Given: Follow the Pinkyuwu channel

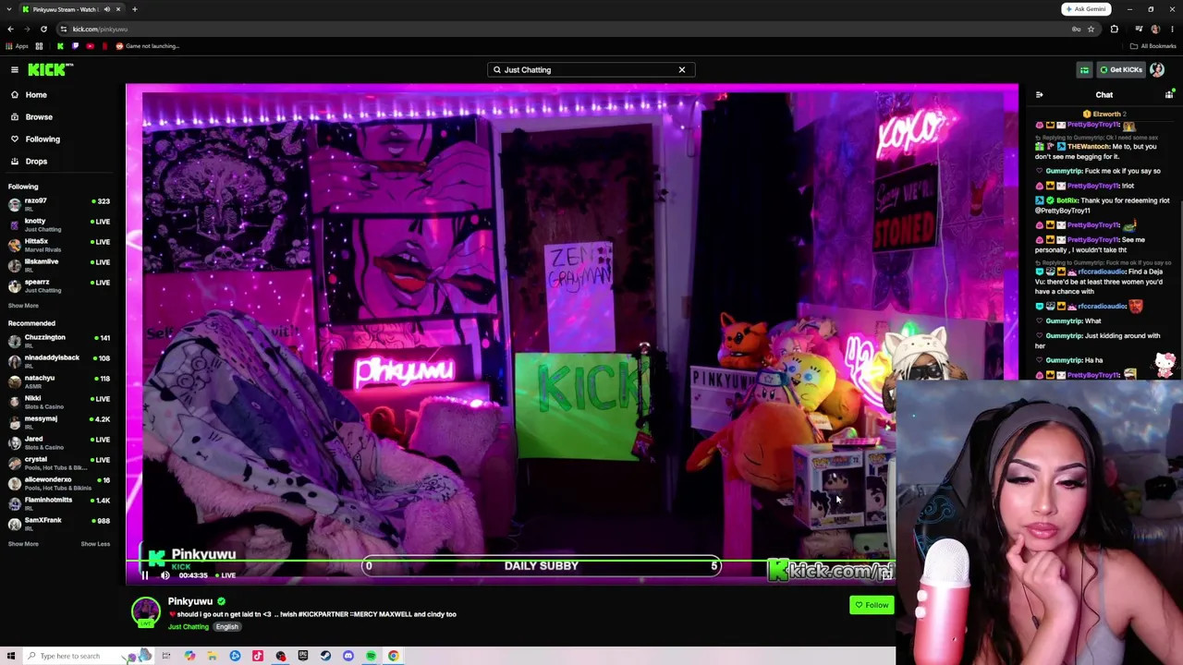Looking at the screenshot, I should tap(872, 605).
